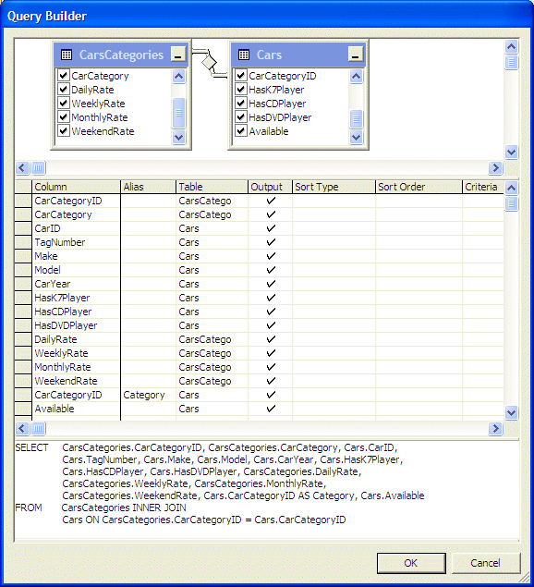The width and height of the screenshot is (534, 587).
Task: Click the join diamond between tables
Action: (x=209, y=61)
